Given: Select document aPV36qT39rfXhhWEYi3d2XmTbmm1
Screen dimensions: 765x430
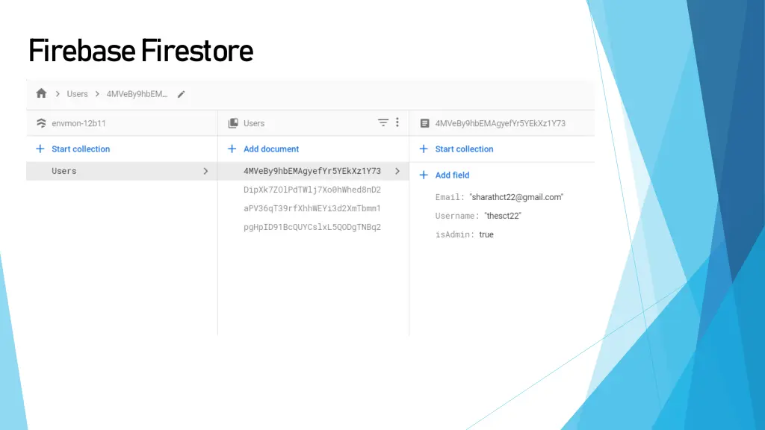Looking at the screenshot, I should [311, 208].
